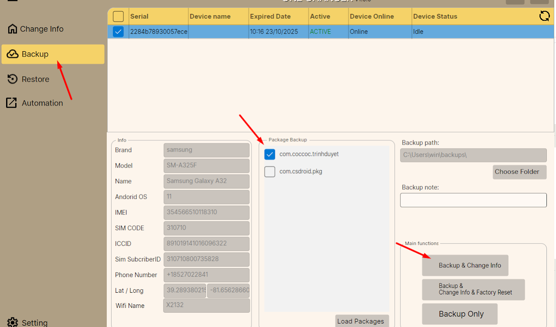Refresh device list with reload icon
Image resolution: width=556 pixels, height=327 pixels.
[544, 17]
